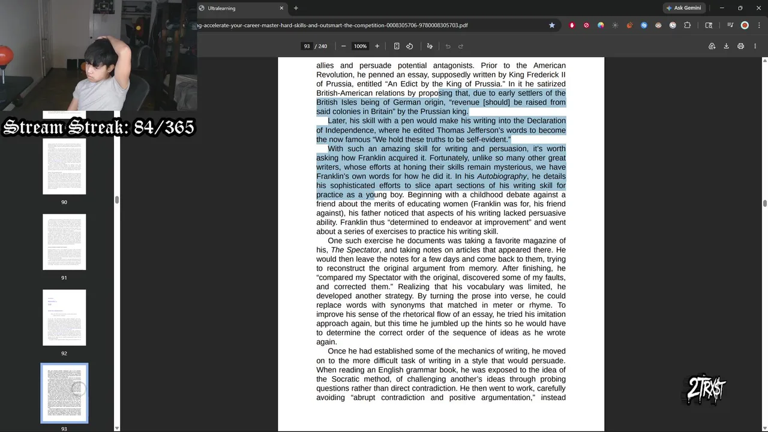Viewport: 768px width, 432px height.
Task: Open the Chrome three-dot menu
Action: point(758,25)
